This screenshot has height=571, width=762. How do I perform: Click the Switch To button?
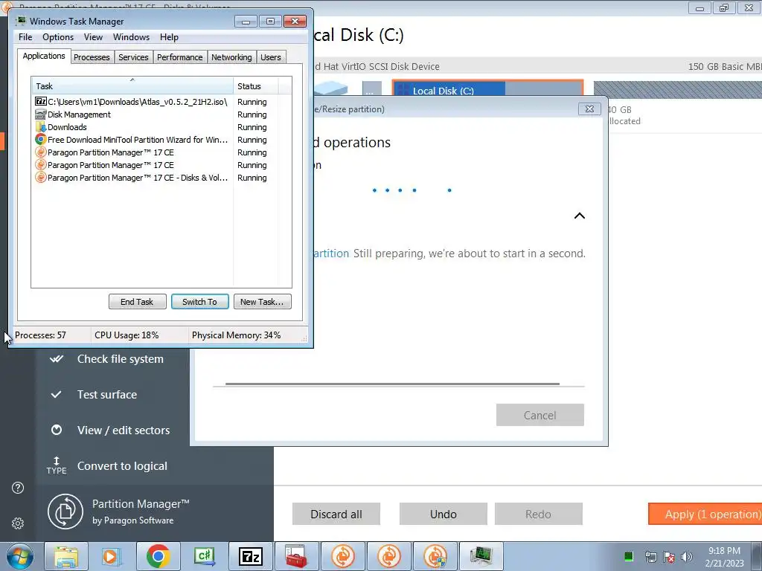(x=199, y=302)
